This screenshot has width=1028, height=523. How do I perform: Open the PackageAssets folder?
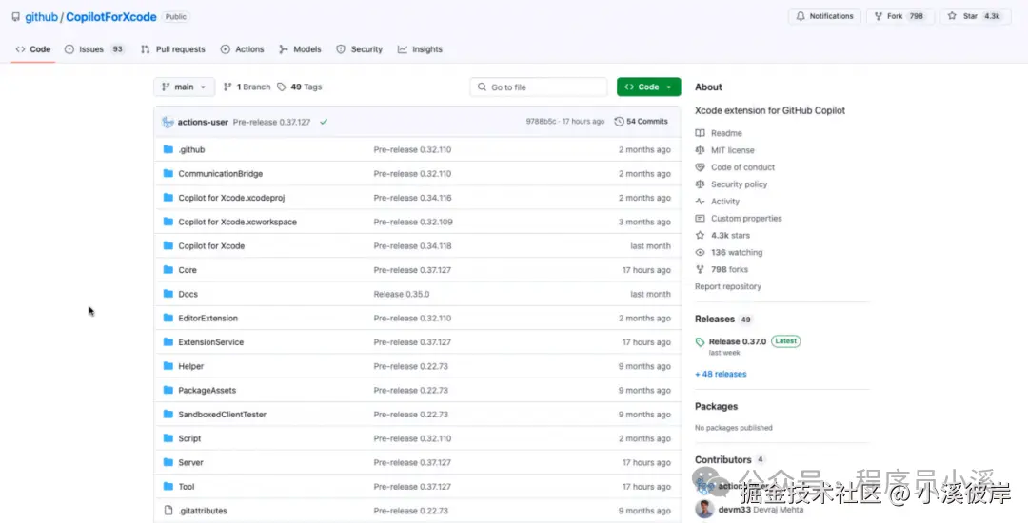tap(208, 390)
